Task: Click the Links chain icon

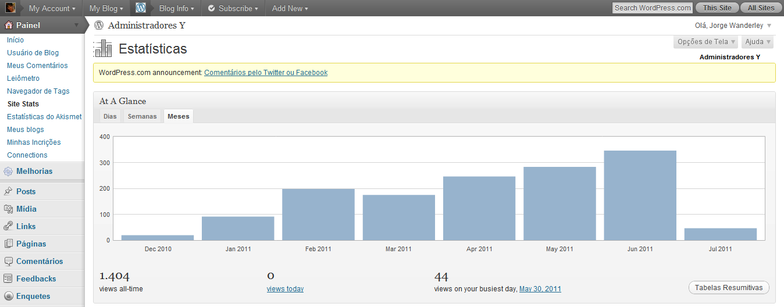Action: pos(8,226)
